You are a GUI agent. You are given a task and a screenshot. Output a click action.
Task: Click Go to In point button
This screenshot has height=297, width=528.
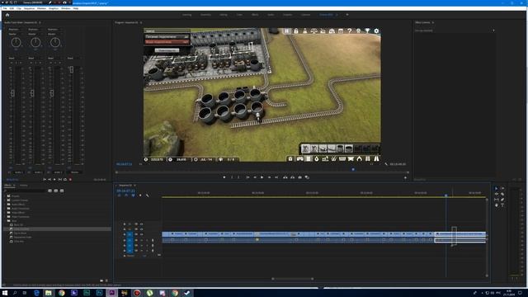(x=247, y=177)
